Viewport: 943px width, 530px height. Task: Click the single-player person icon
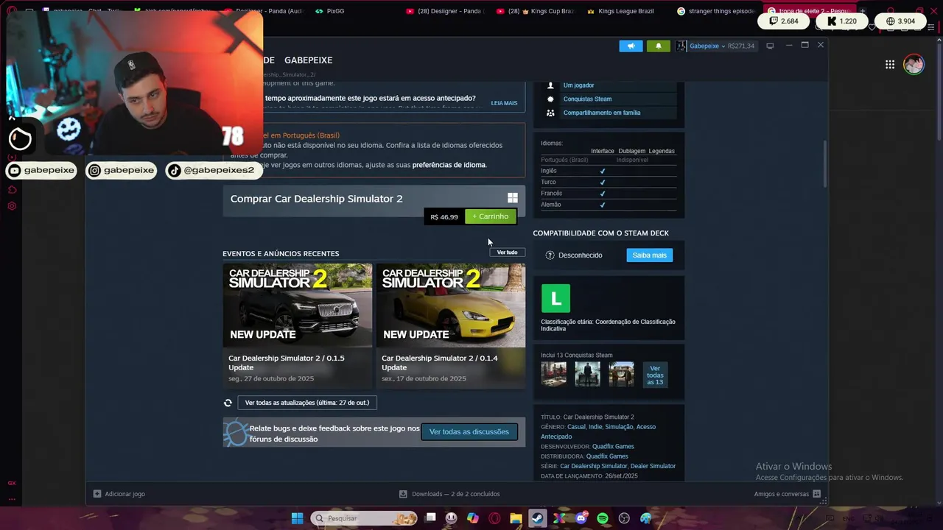pos(550,85)
